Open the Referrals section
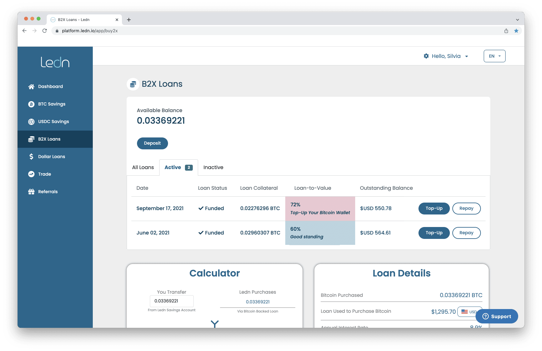 tap(55, 192)
